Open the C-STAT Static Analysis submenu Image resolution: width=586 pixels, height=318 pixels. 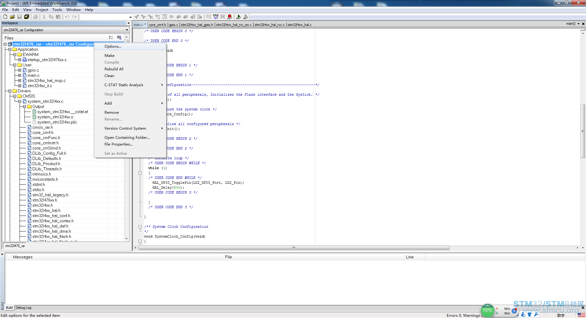(130, 85)
